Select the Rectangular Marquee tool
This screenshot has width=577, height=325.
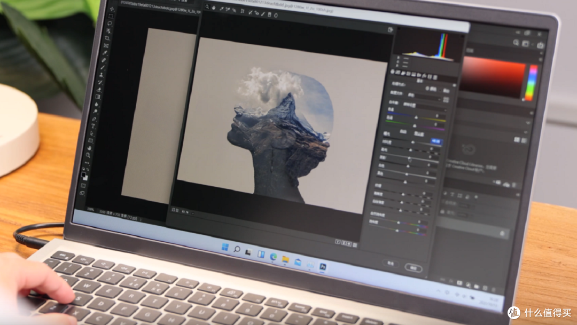coord(111,16)
